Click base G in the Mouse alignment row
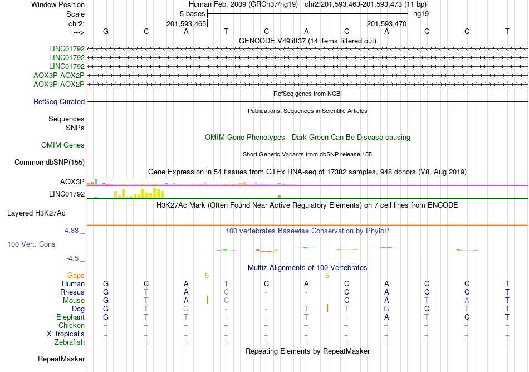 (x=106, y=301)
